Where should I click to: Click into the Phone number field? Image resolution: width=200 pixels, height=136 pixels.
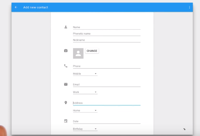click(x=107, y=66)
